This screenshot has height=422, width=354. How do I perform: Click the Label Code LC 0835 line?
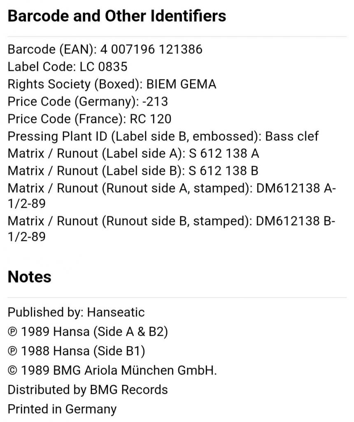68,67
